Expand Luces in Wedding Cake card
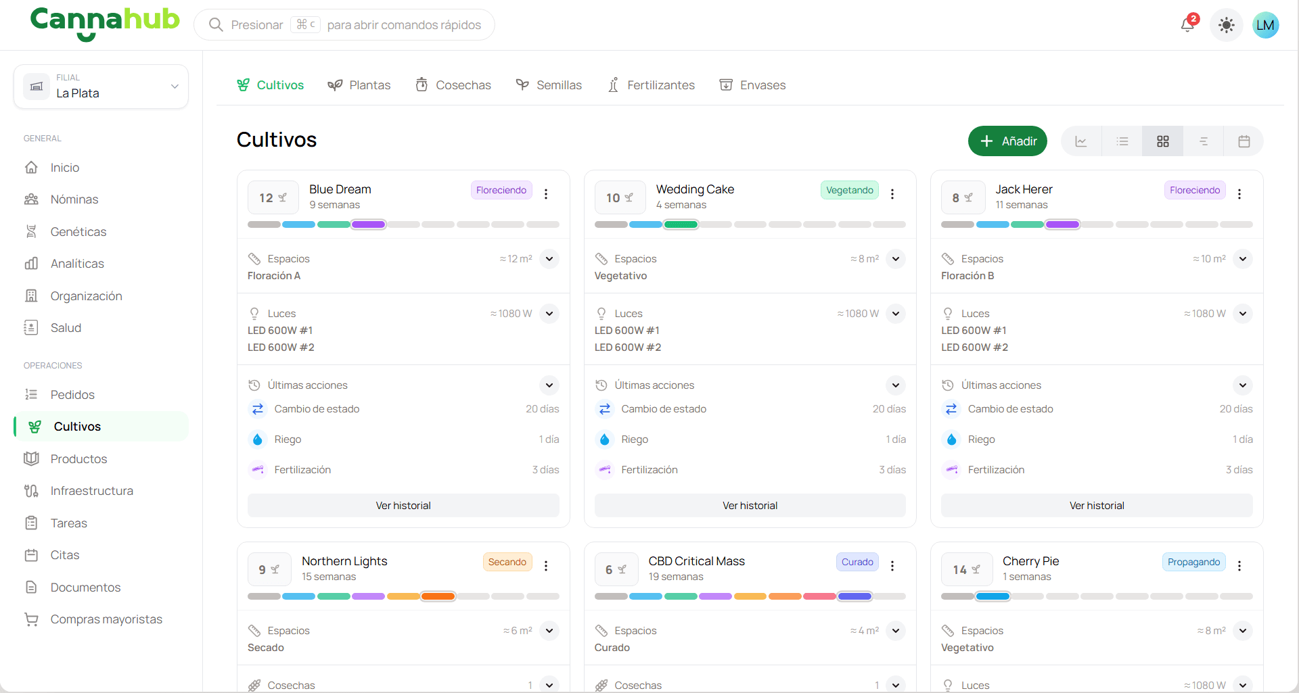 [x=896, y=314]
